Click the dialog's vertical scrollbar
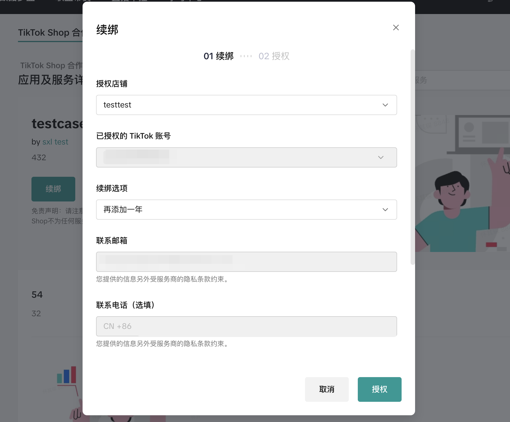 point(412,157)
